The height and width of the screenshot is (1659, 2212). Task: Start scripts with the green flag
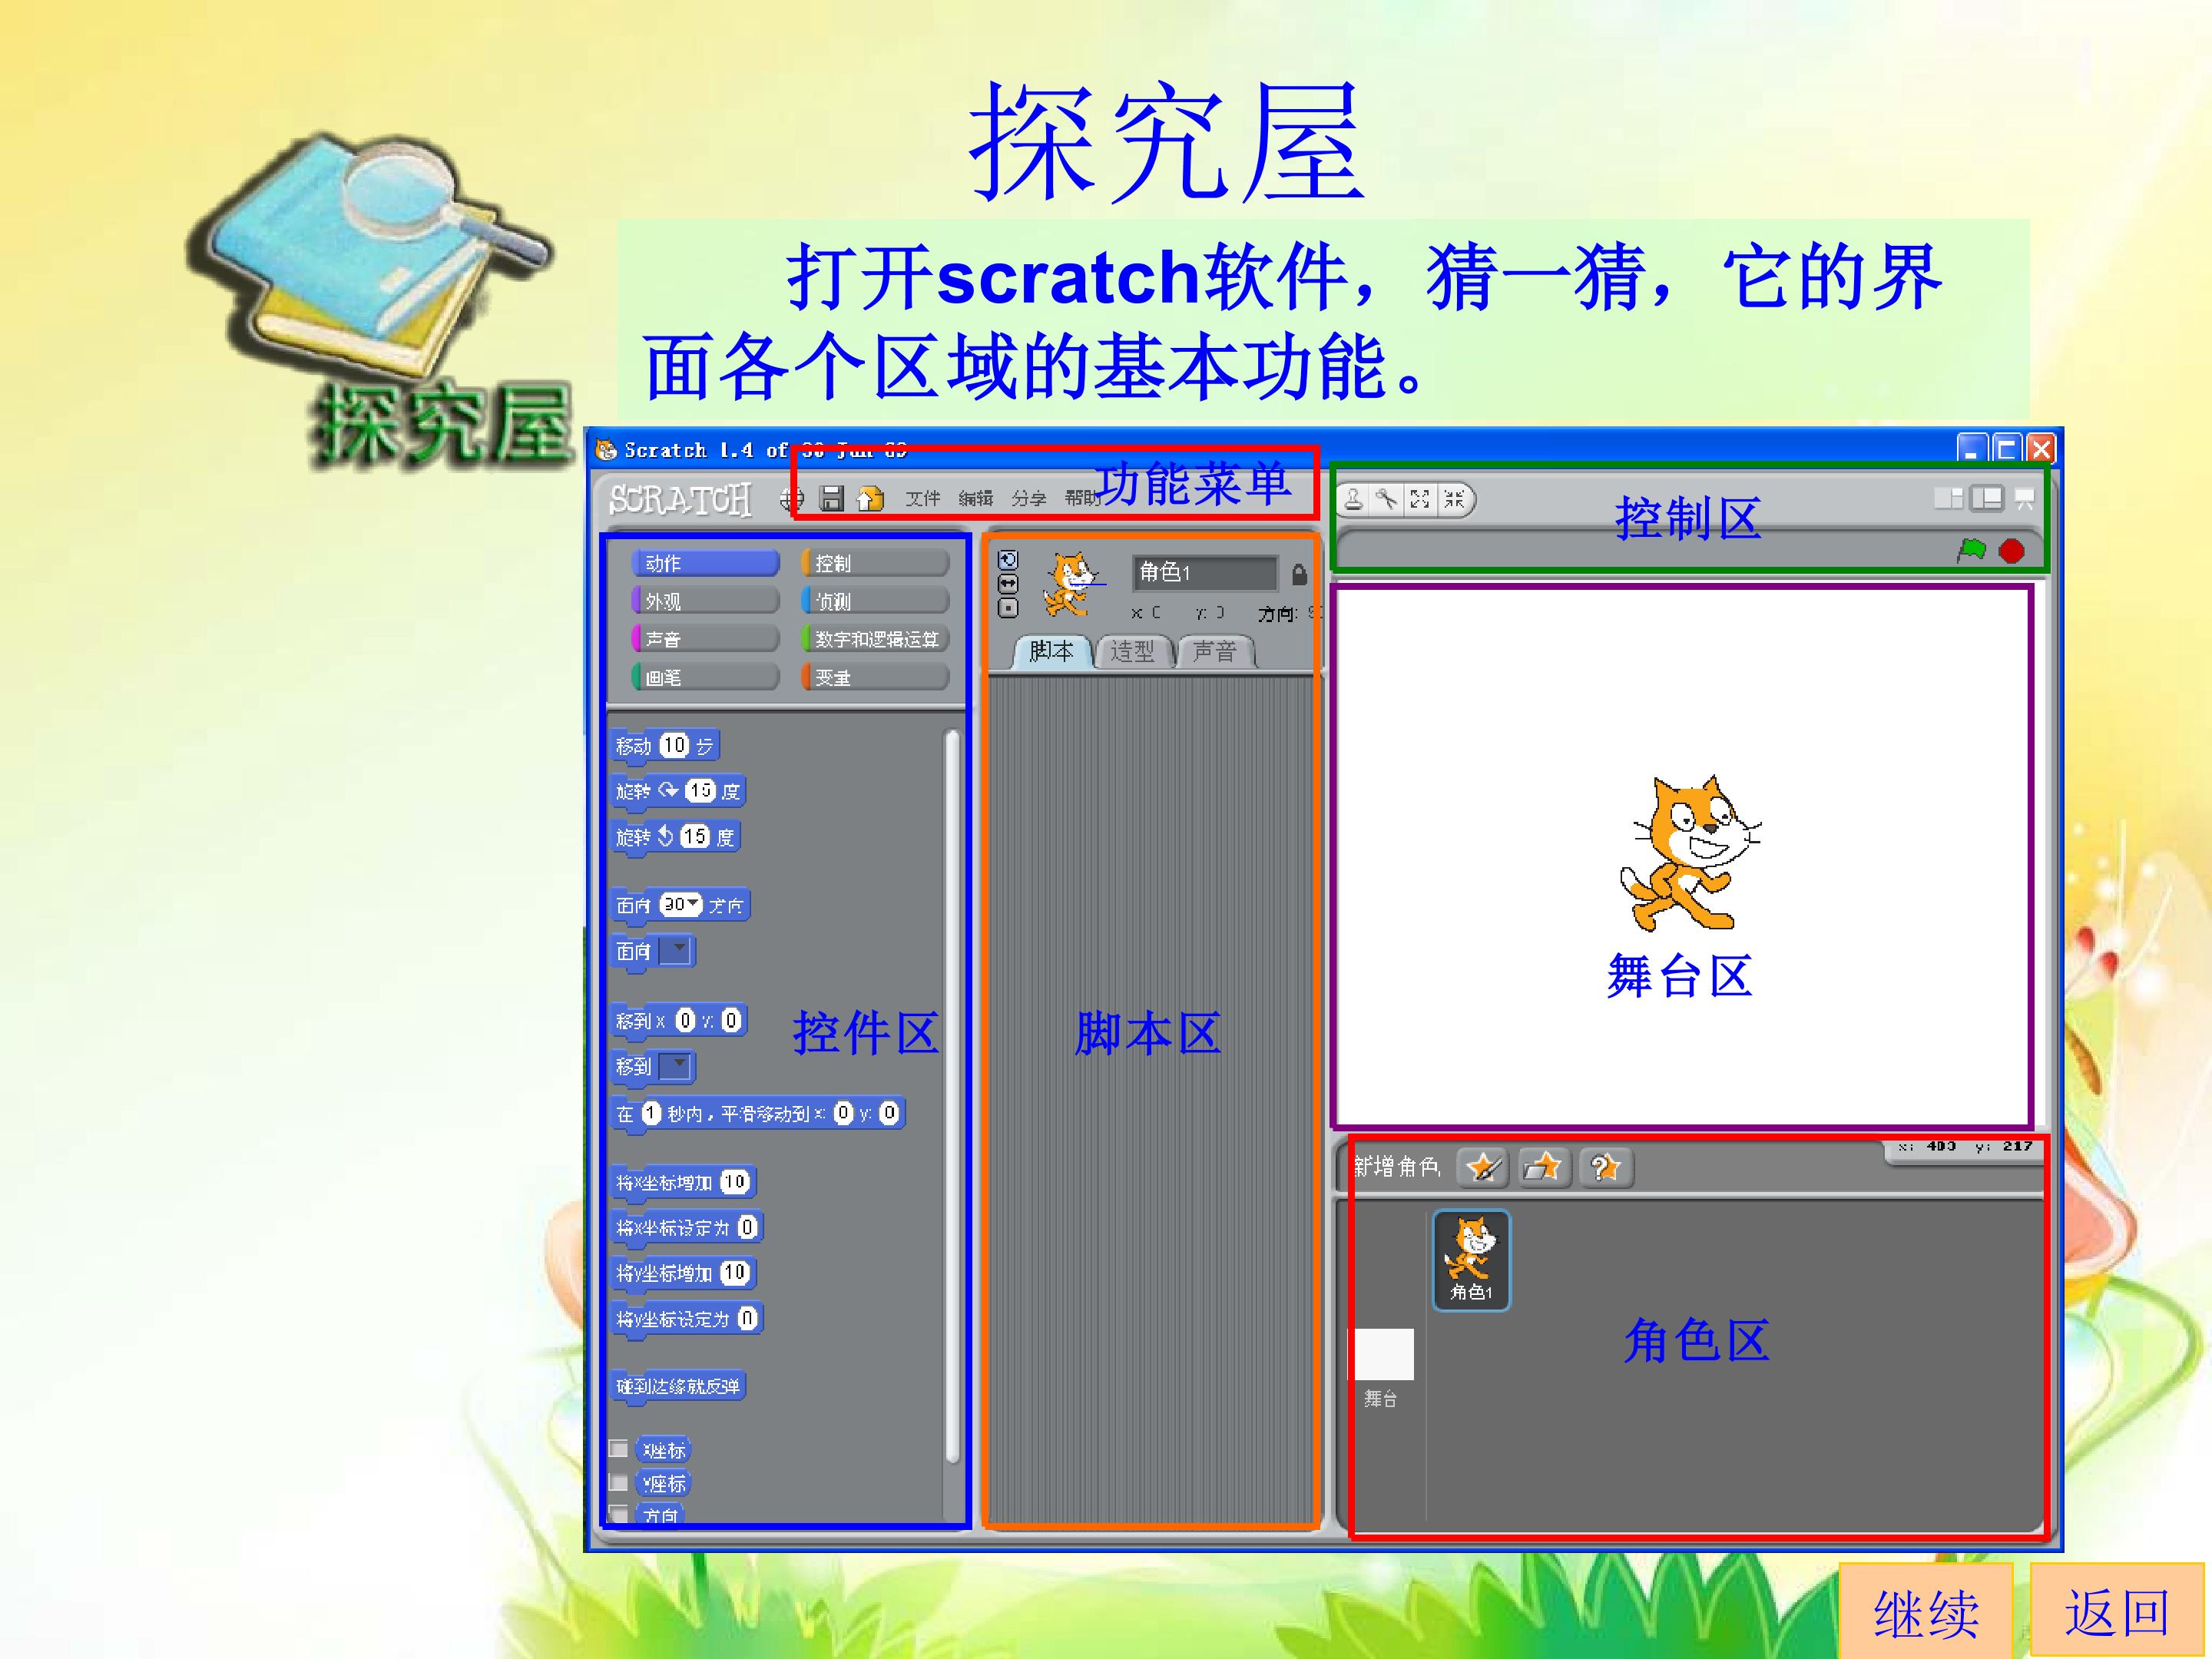tap(1972, 550)
